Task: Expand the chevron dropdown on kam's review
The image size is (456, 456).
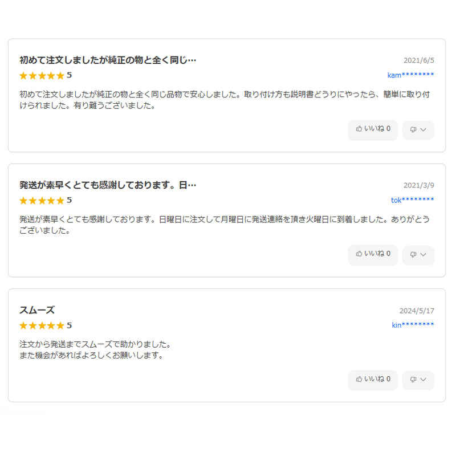Action: pyautogui.click(x=424, y=129)
